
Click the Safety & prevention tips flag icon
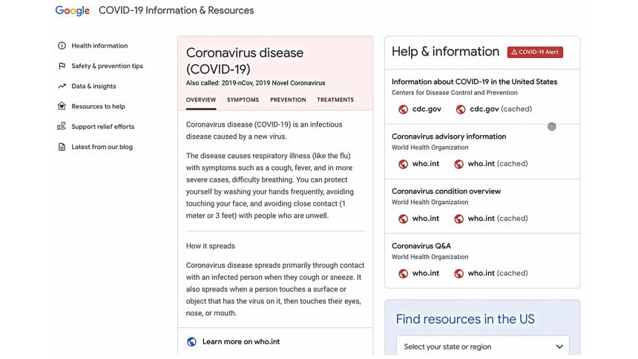click(62, 66)
